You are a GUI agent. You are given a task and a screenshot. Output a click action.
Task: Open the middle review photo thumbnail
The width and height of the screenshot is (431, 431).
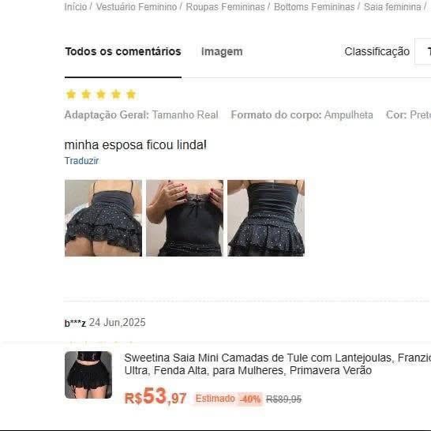point(185,218)
